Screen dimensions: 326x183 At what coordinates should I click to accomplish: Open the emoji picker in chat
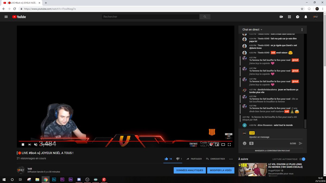pyautogui.click(x=244, y=143)
